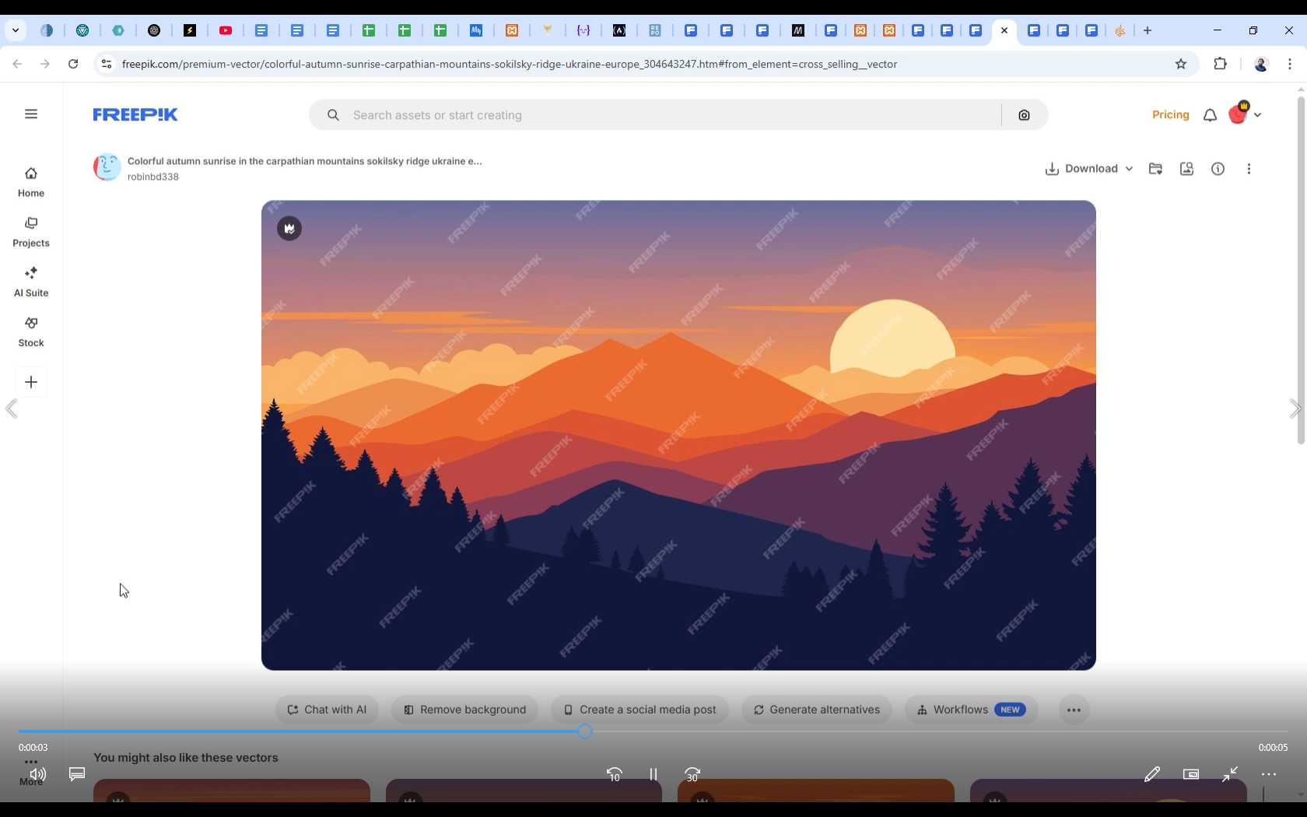Screen dimensions: 1307x817
Task: Open Pricing page
Action: coord(1170,114)
